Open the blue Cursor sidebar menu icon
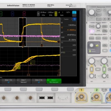This screenshot has width=111, height=111. click(74, 19)
